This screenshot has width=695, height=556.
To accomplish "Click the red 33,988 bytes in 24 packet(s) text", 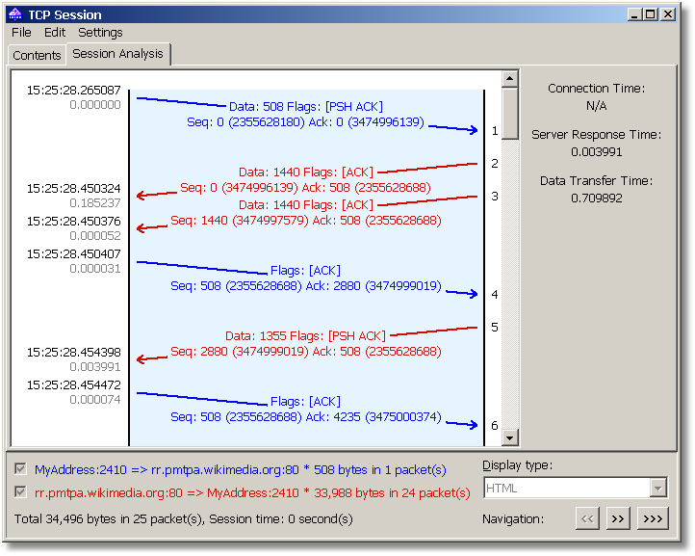I will (392, 493).
